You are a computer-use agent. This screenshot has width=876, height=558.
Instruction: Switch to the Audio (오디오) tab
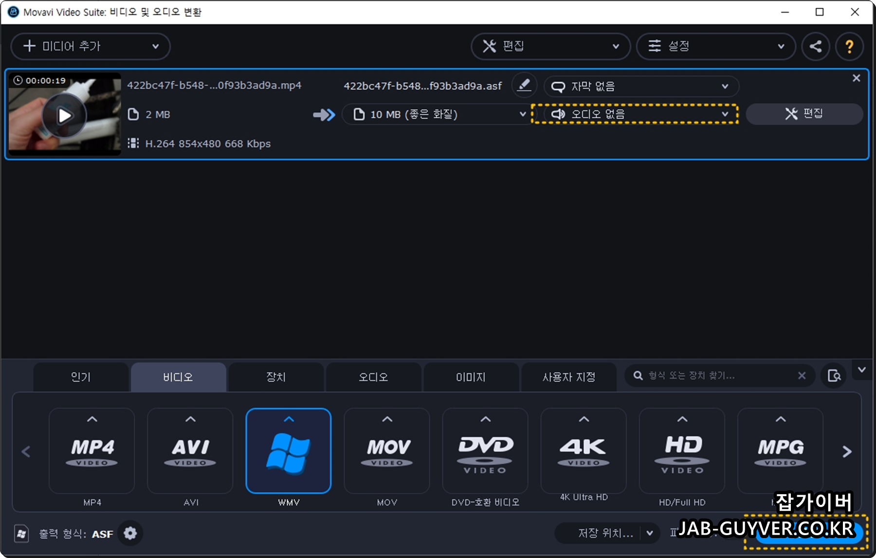pos(373,377)
